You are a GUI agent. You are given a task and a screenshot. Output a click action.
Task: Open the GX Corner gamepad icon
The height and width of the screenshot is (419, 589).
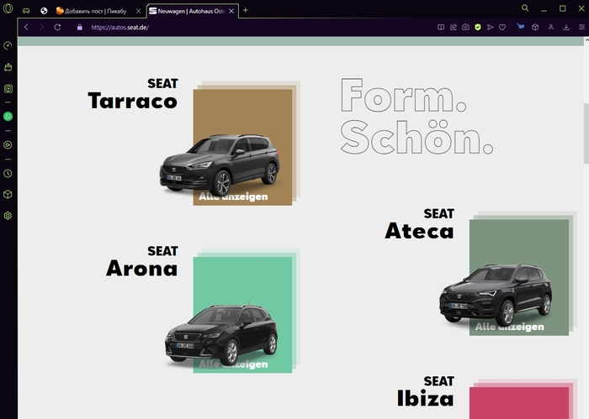click(x=26, y=11)
